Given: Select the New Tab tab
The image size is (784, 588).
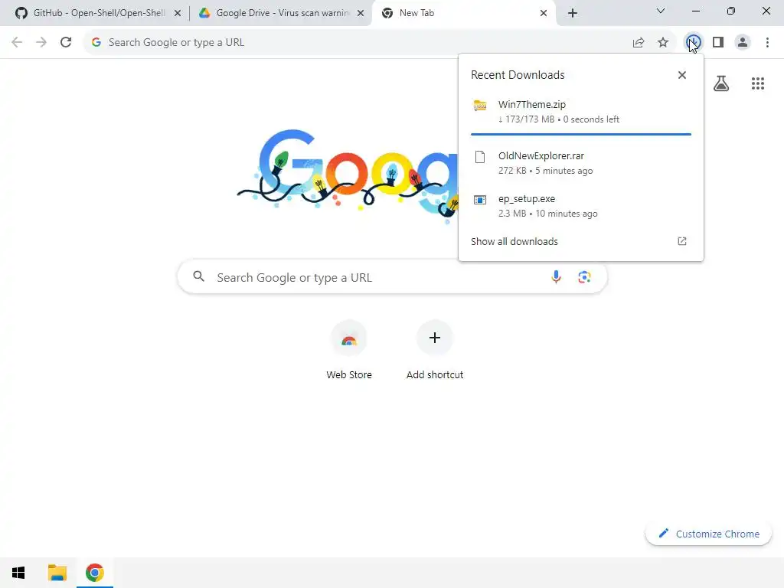Looking at the screenshot, I should [462, 13].
